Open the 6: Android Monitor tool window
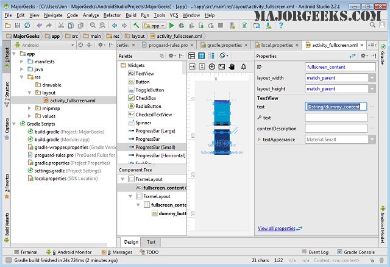The height and width of the screenshot is (267, 390). pos(69,252)
